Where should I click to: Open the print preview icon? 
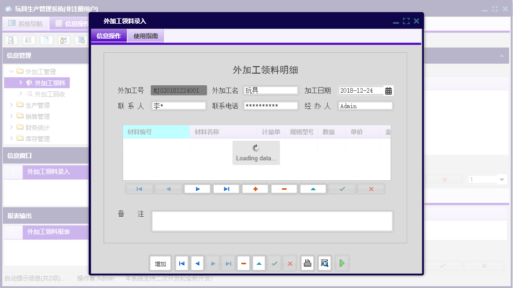click(x=324, y=263)
